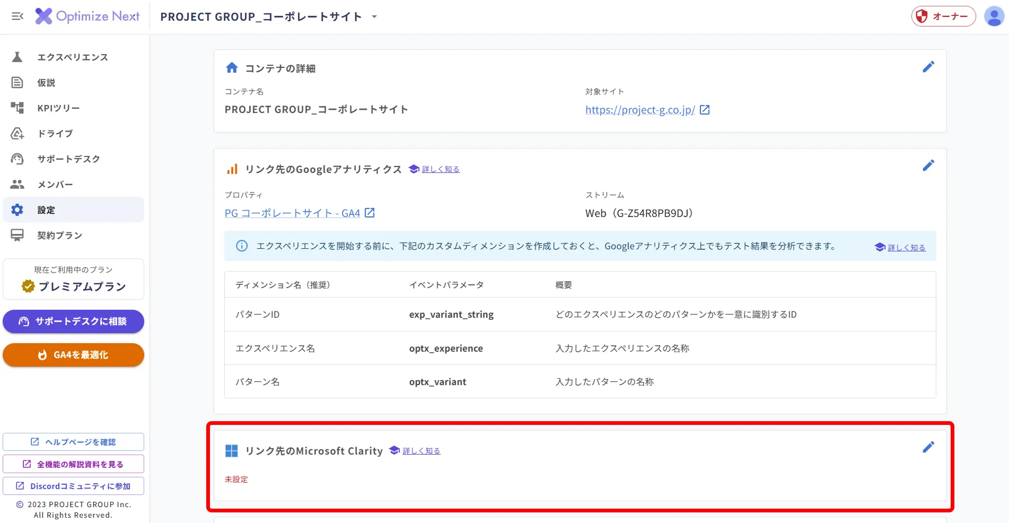Edit container details with the pencil icon
Viewport: 1009px width, 523px height.
click(928, 67)
